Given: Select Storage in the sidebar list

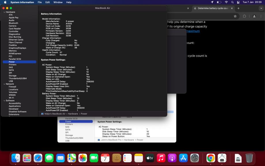Looking at the screenshot, I should point(13,76).
